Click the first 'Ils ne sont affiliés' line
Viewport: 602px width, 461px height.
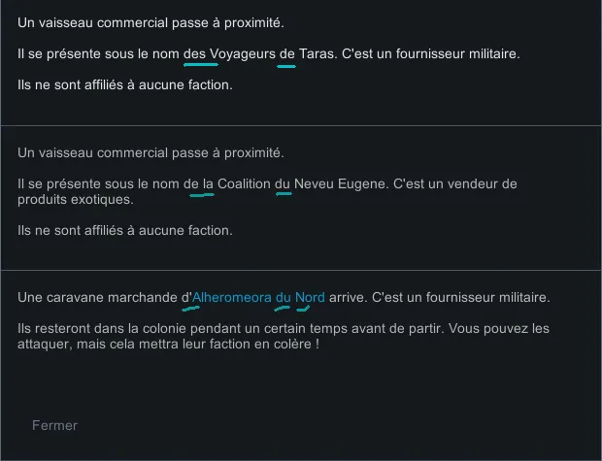pos(125,84)
